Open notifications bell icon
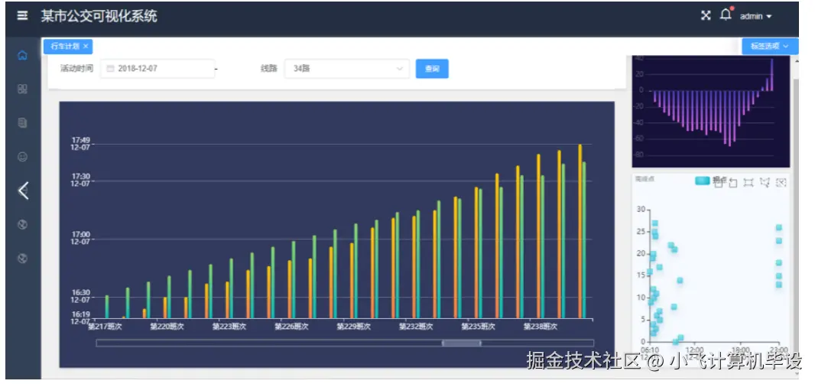The image size is (815, 384). (726, 15)
